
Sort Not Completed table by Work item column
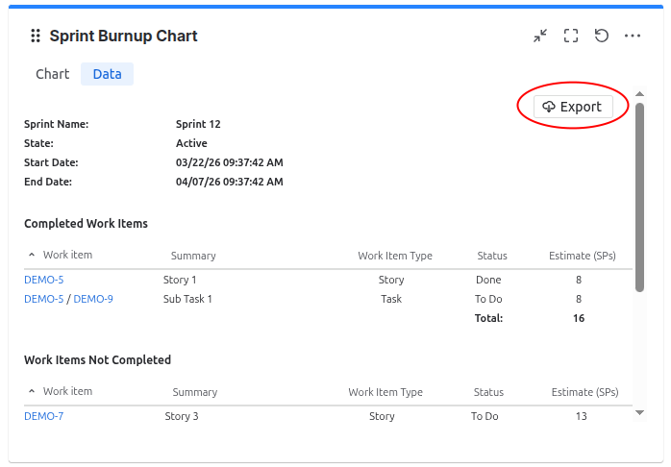pos(67,392)
